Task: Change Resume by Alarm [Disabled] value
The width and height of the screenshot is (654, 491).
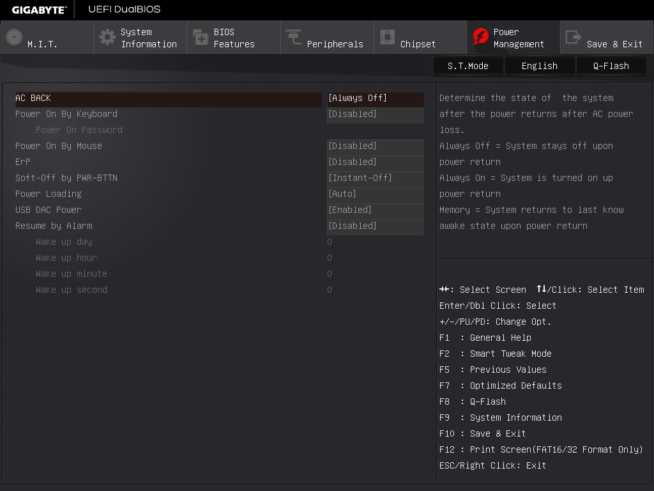Action: [376, 226]
